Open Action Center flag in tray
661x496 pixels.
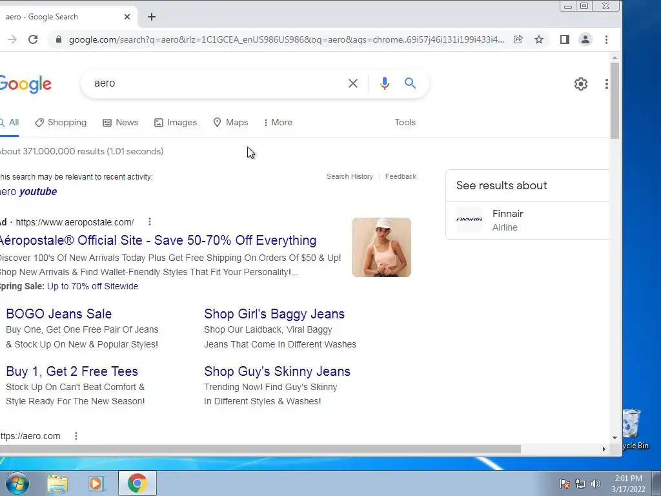[x=565, y=484]
